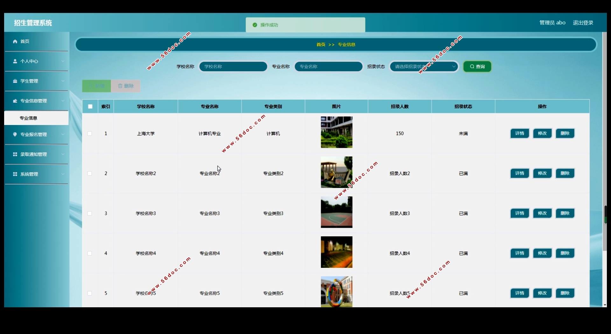Check the row for 学校名称3

tap(90, 213)
